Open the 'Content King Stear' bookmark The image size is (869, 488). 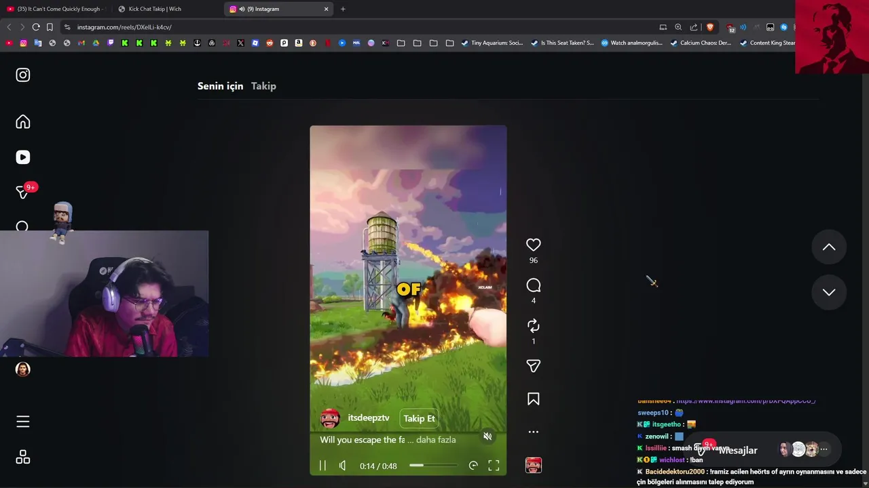(768, 43)
